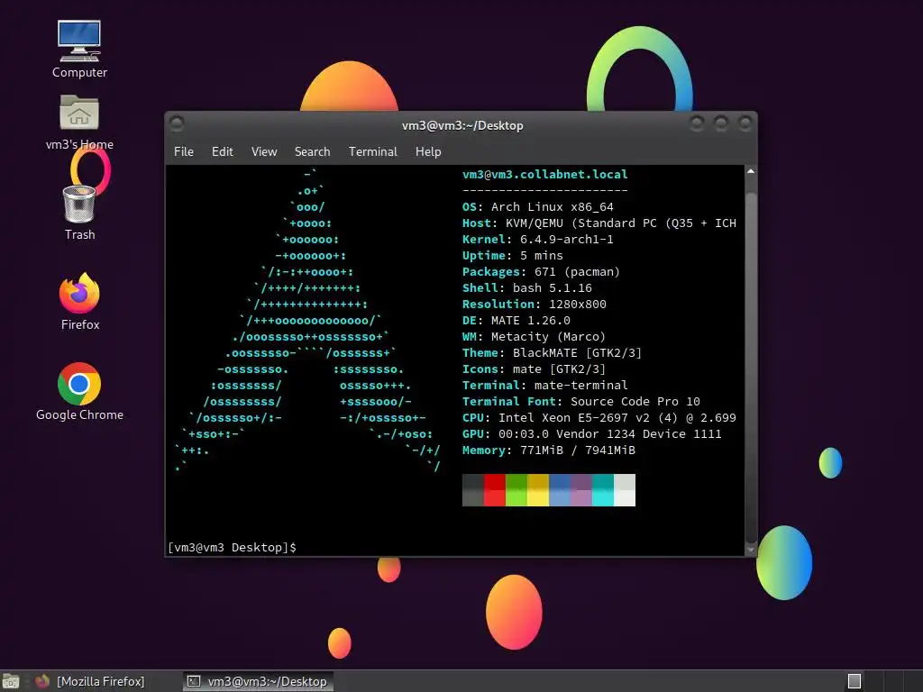Click 'Terminal Font: Source Code Pro 10' line
923x692 pixels.
pos(581,401)
